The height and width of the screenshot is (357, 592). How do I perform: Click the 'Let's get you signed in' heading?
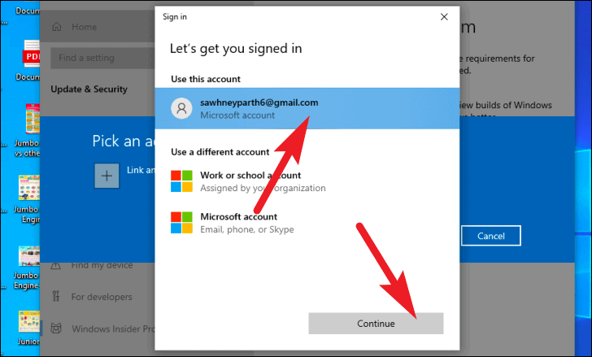point(236,49)
